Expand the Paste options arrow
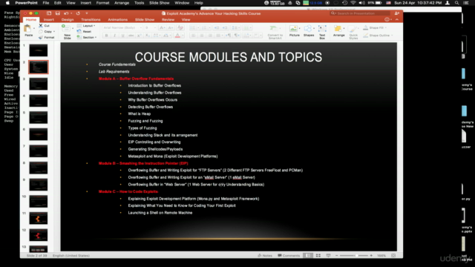Viewport: 475px width, 267px height. (34, 29)
